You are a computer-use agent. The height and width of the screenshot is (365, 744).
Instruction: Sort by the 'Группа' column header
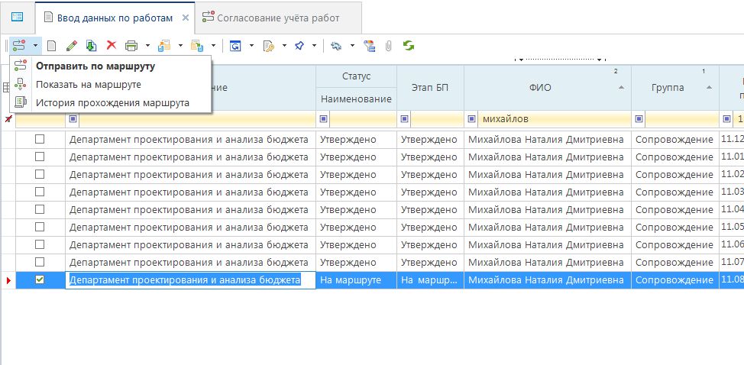[x=668, y=87]
